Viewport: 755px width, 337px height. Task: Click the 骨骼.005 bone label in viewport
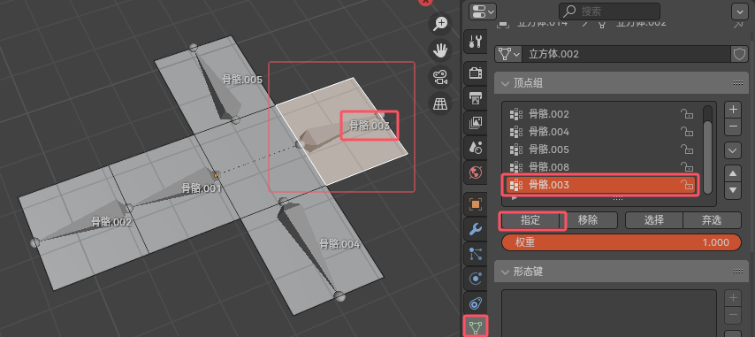(242, 80)
